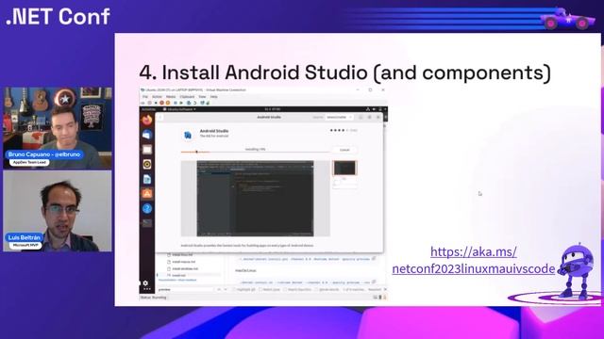Click the Android Studio app icon

pyautogui.click(x=188, y=135)
